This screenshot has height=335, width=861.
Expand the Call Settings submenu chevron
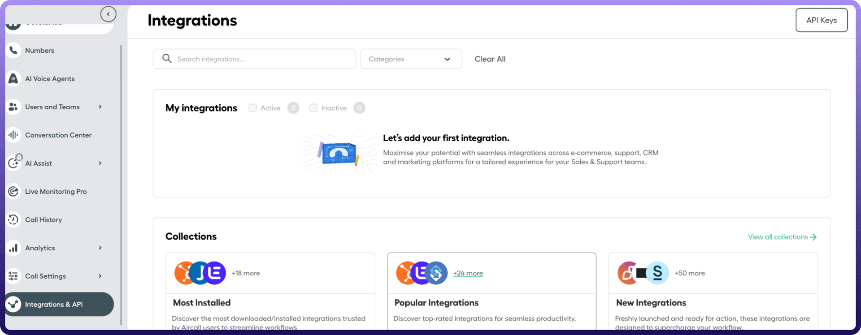tap(100, 276)
